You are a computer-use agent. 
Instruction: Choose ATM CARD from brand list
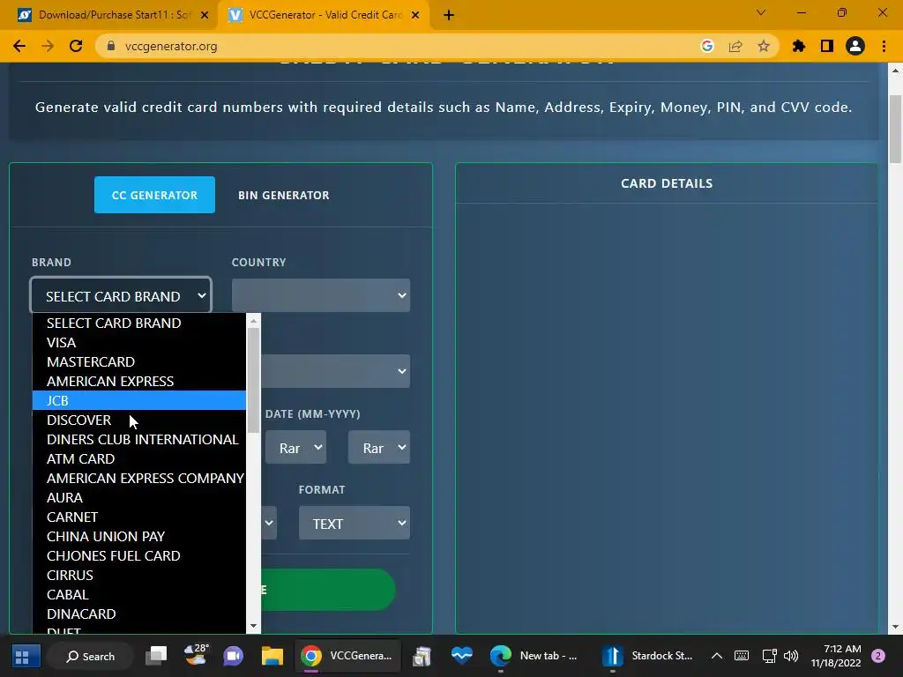138,458
